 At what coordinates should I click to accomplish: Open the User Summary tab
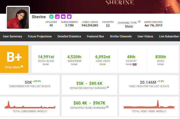point(12,36)
